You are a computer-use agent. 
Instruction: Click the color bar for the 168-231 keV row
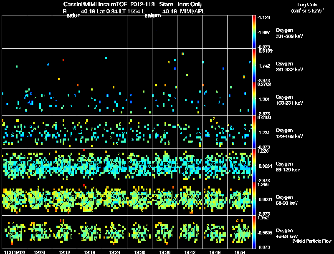[x=254, y=98]
